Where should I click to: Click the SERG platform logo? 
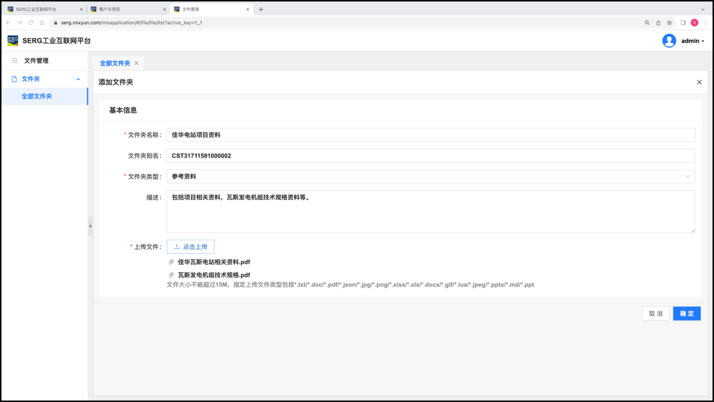12,41
